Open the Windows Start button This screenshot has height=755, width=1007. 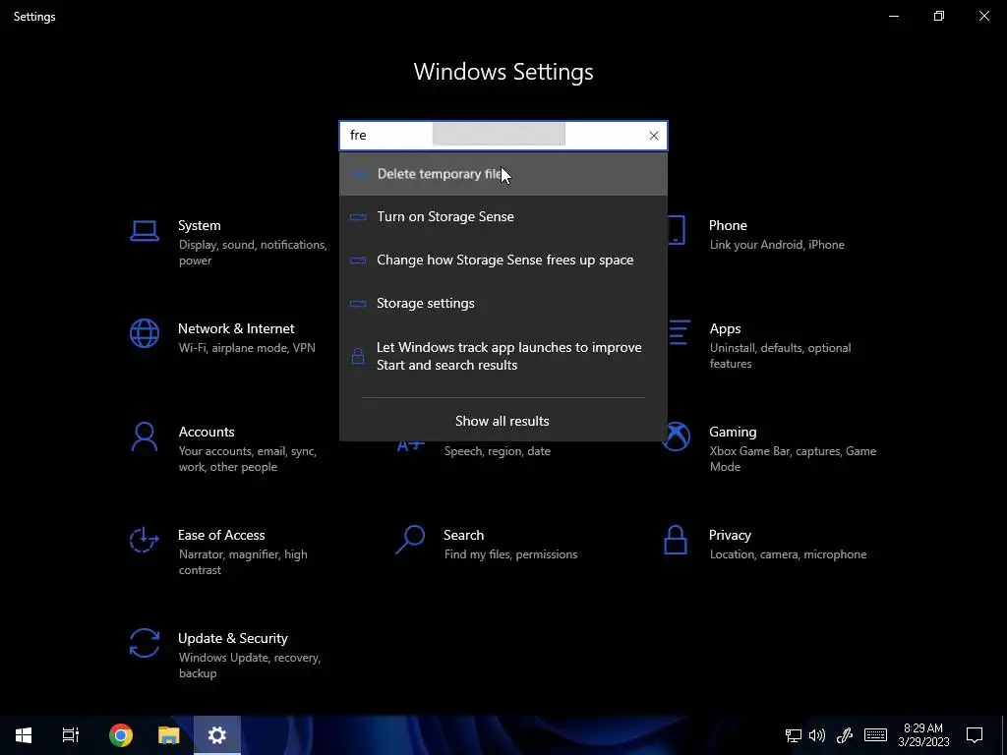point(24,735)
